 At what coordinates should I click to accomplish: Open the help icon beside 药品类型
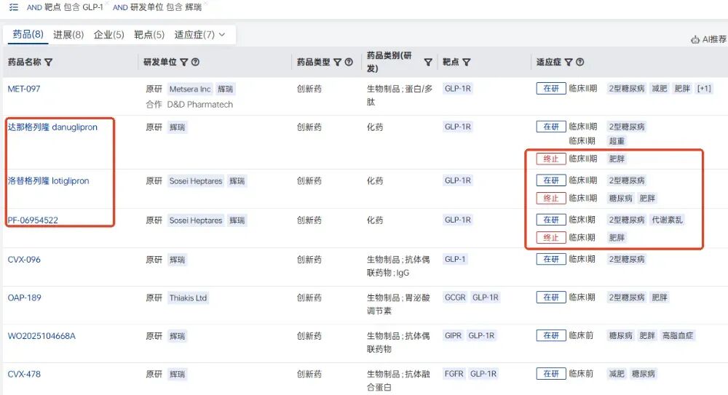pos(349,63)
